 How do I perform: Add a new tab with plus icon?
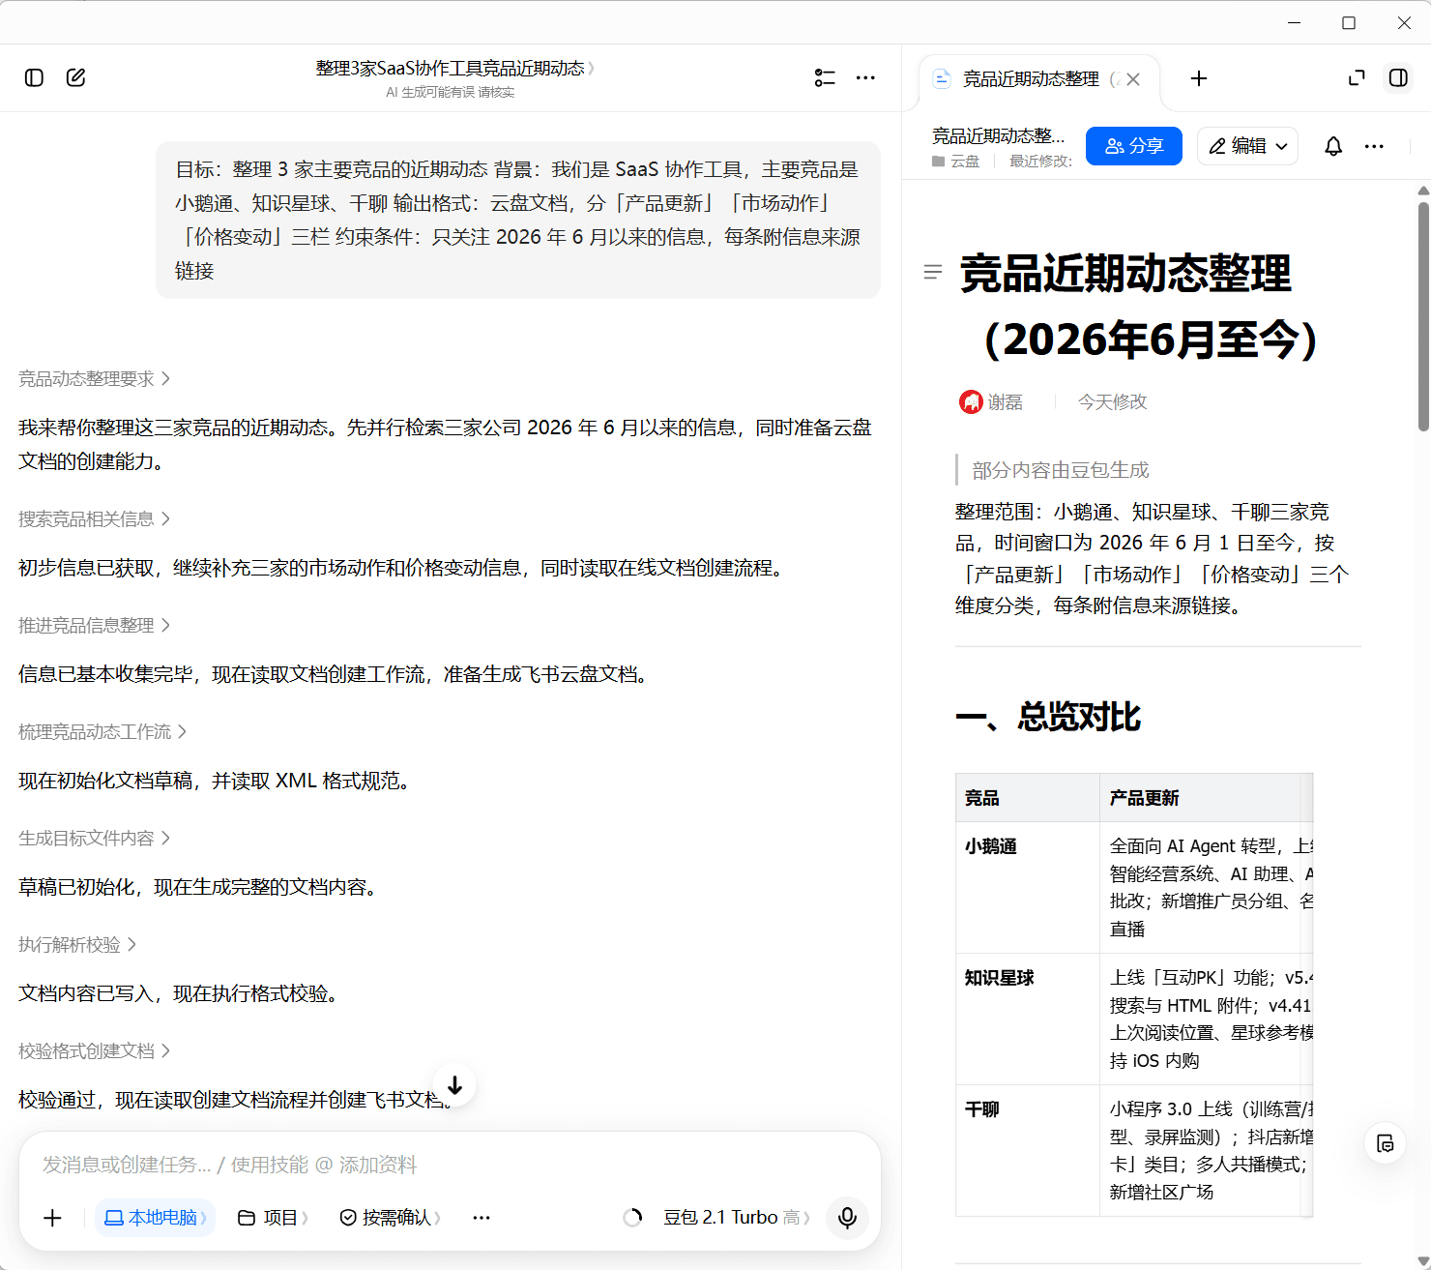1199,78
